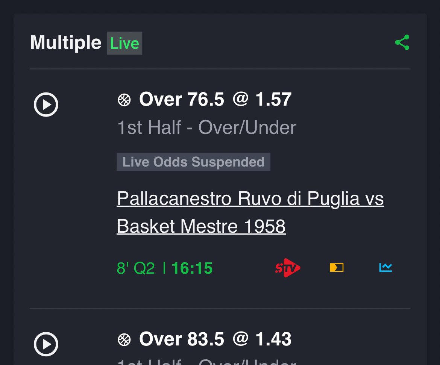
Task: Click basketball icon beside Over 83.5
Action: (124, 339)
